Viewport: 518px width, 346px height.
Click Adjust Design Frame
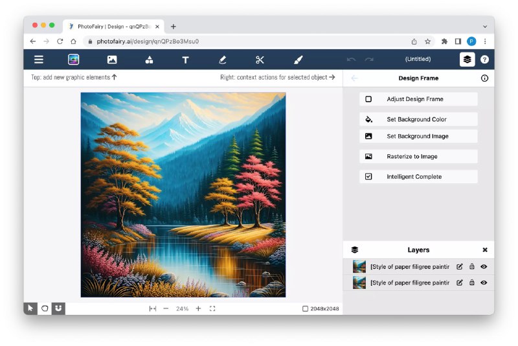coord(418,99)
